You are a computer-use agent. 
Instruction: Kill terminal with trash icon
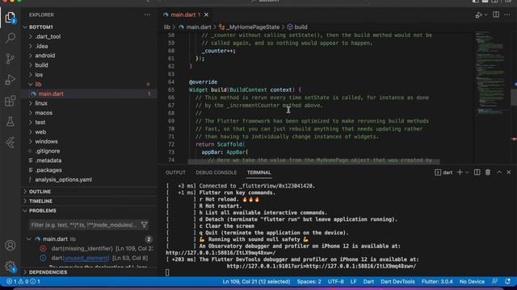click(x=488, y=172)
